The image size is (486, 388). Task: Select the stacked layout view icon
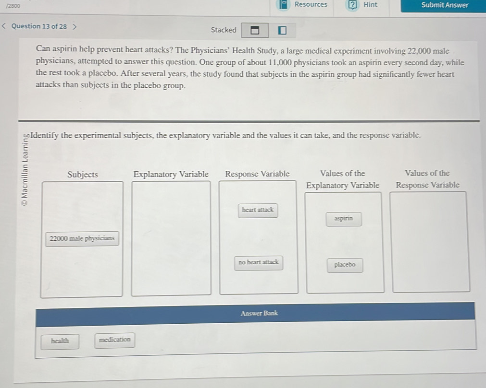point(255,31)
